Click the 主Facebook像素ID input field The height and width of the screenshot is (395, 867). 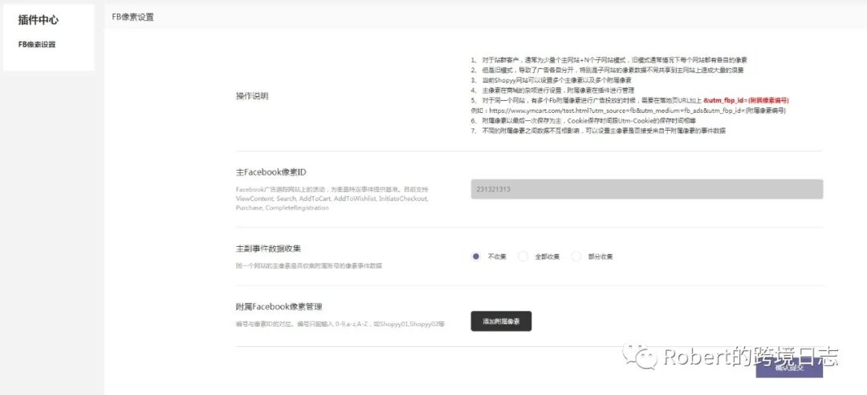tap(647, 189)
